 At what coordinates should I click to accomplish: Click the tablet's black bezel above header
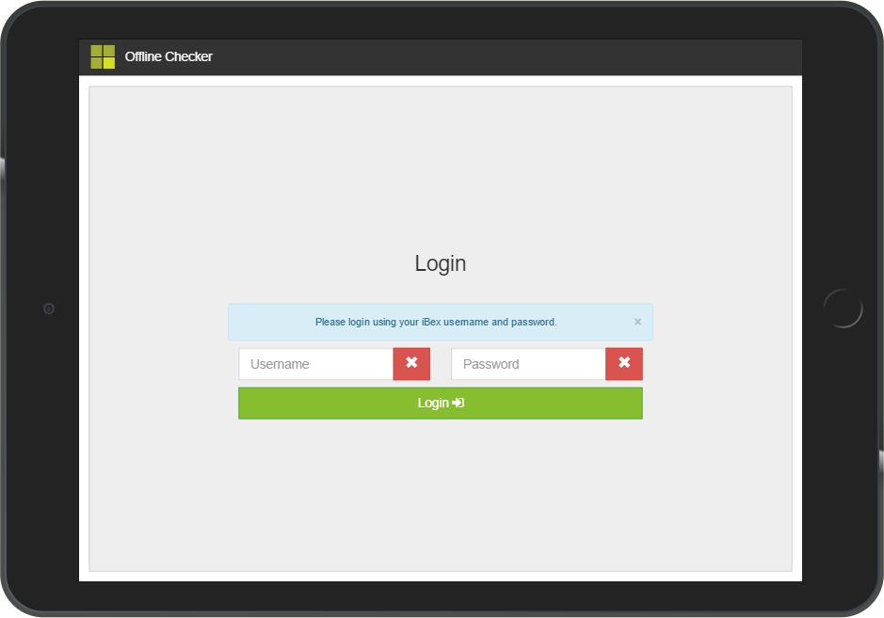pos(441,21)
